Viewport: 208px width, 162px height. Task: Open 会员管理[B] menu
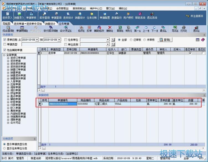coord(62,8)
